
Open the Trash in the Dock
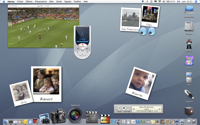point(194,122)
